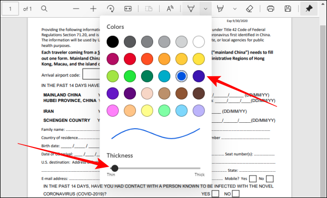Click the SCHENGEN COUNTRY label
The image size is (327, 198).
tap(67, 120)
